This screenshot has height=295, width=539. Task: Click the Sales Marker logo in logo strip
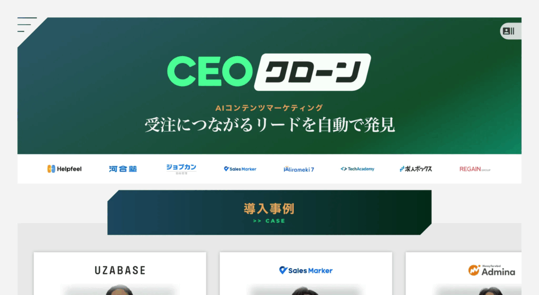pyautogui.click(x=240, y=169)
